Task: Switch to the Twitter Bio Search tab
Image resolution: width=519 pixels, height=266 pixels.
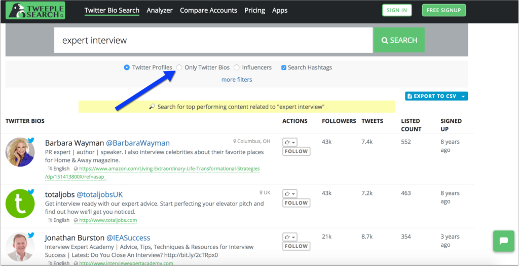Action: [x=112, y=10]
